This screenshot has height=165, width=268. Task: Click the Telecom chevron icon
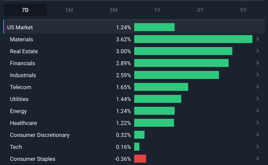tap(258, 87)
